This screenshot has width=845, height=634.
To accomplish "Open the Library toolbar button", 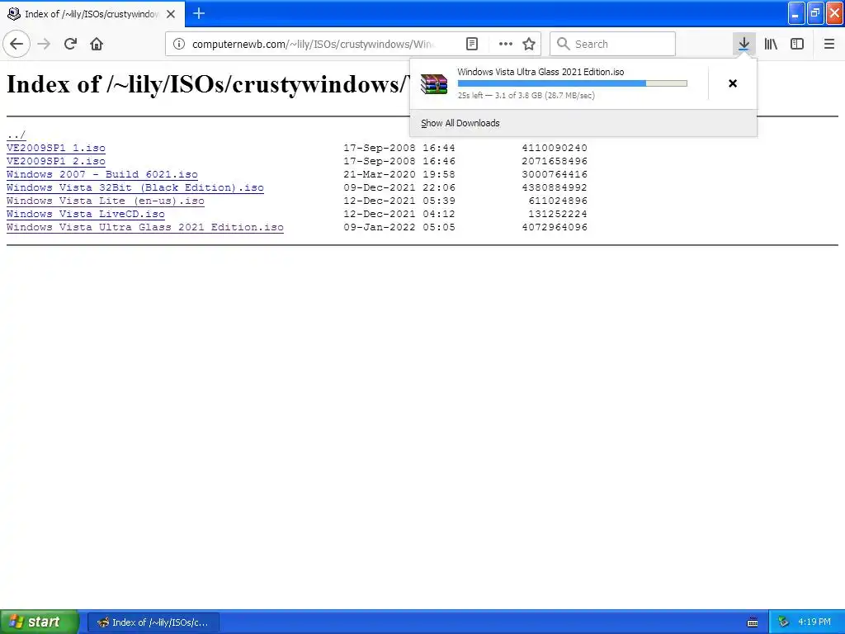I will 771,44.
